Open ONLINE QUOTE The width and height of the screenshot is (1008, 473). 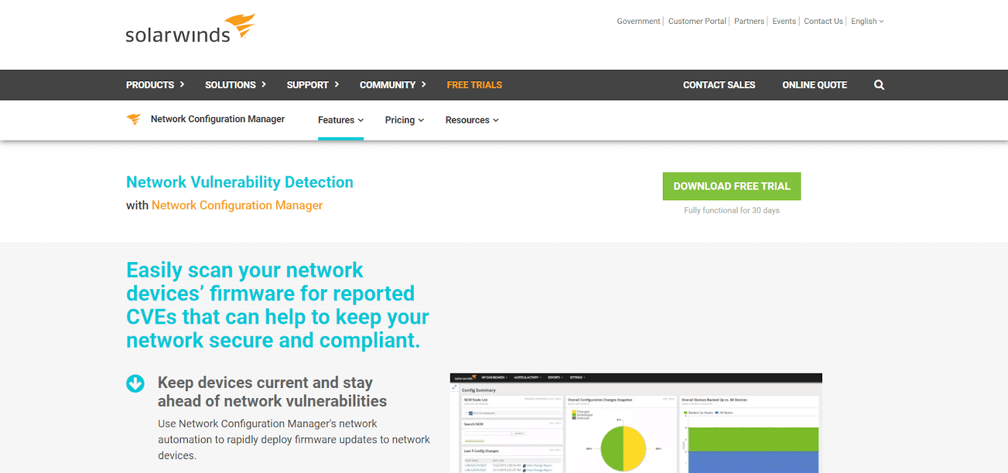click(815, 85)
